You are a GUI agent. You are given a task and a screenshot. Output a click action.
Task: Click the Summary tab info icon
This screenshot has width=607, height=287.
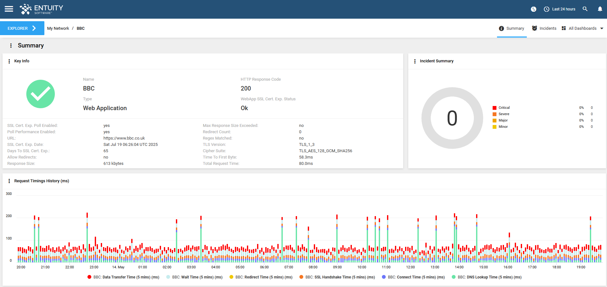[x=501, y=28]
